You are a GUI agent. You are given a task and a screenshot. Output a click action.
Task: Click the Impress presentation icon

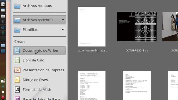pyautogui.click(x=17, y=70)
